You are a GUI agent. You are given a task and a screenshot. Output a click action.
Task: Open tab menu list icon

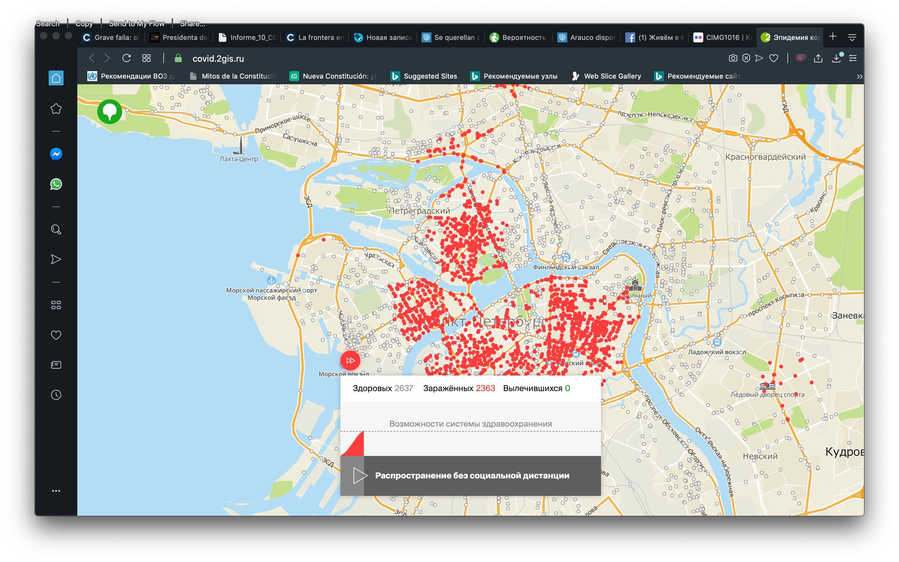pyautogui.click(x=852, y=37)
